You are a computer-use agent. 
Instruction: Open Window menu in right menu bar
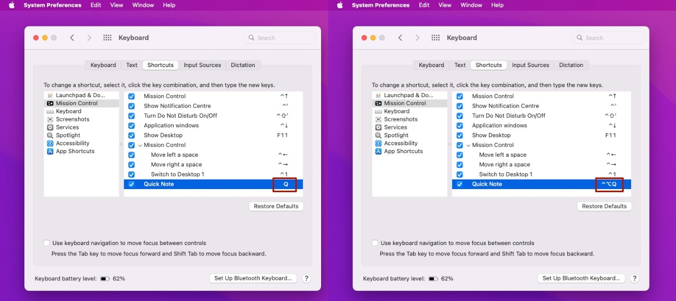[471, 5]
